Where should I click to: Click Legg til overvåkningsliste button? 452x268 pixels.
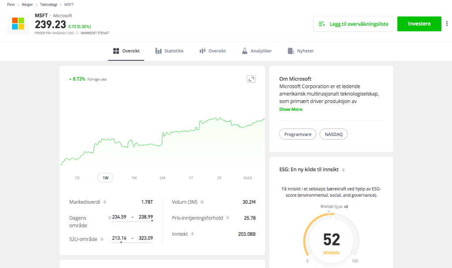tap(353, 24)
